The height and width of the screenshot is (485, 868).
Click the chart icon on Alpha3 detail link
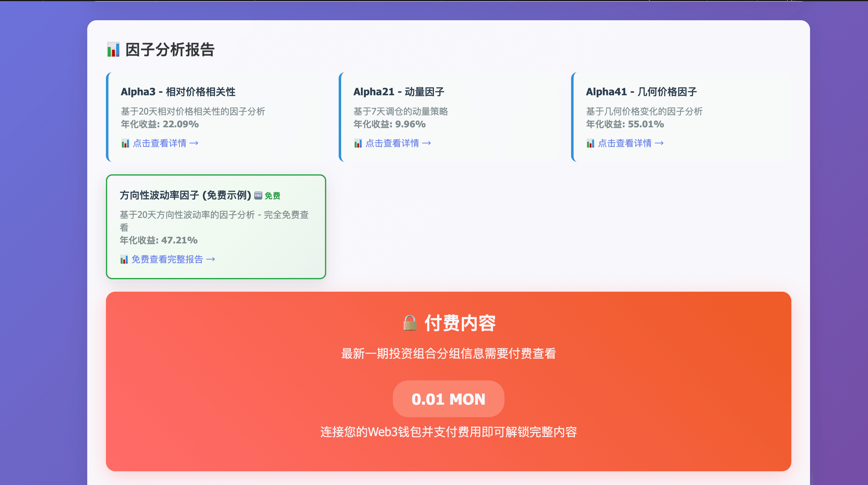[125, 143]
